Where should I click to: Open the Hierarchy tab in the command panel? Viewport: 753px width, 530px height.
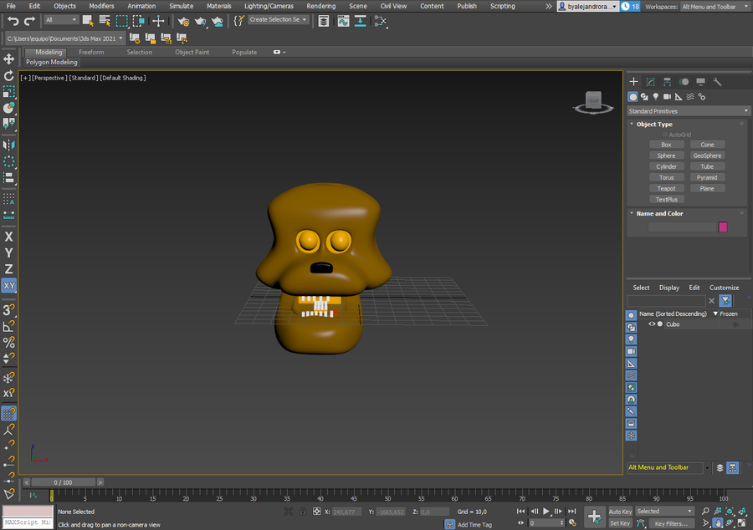tap(667, 82)
